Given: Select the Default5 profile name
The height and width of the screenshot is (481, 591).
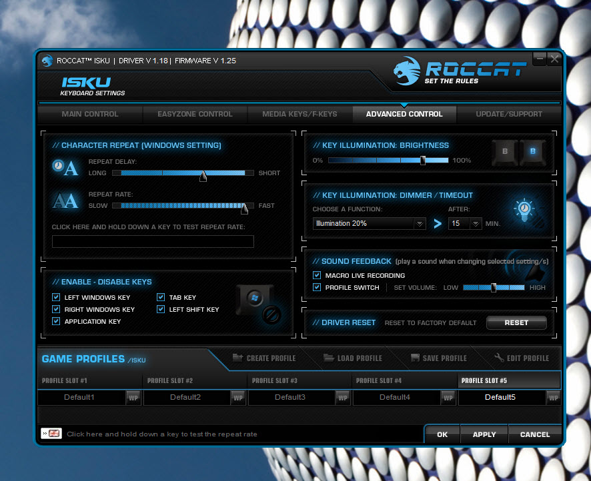Looking at the screenshot, I should (x=500, y=398).
